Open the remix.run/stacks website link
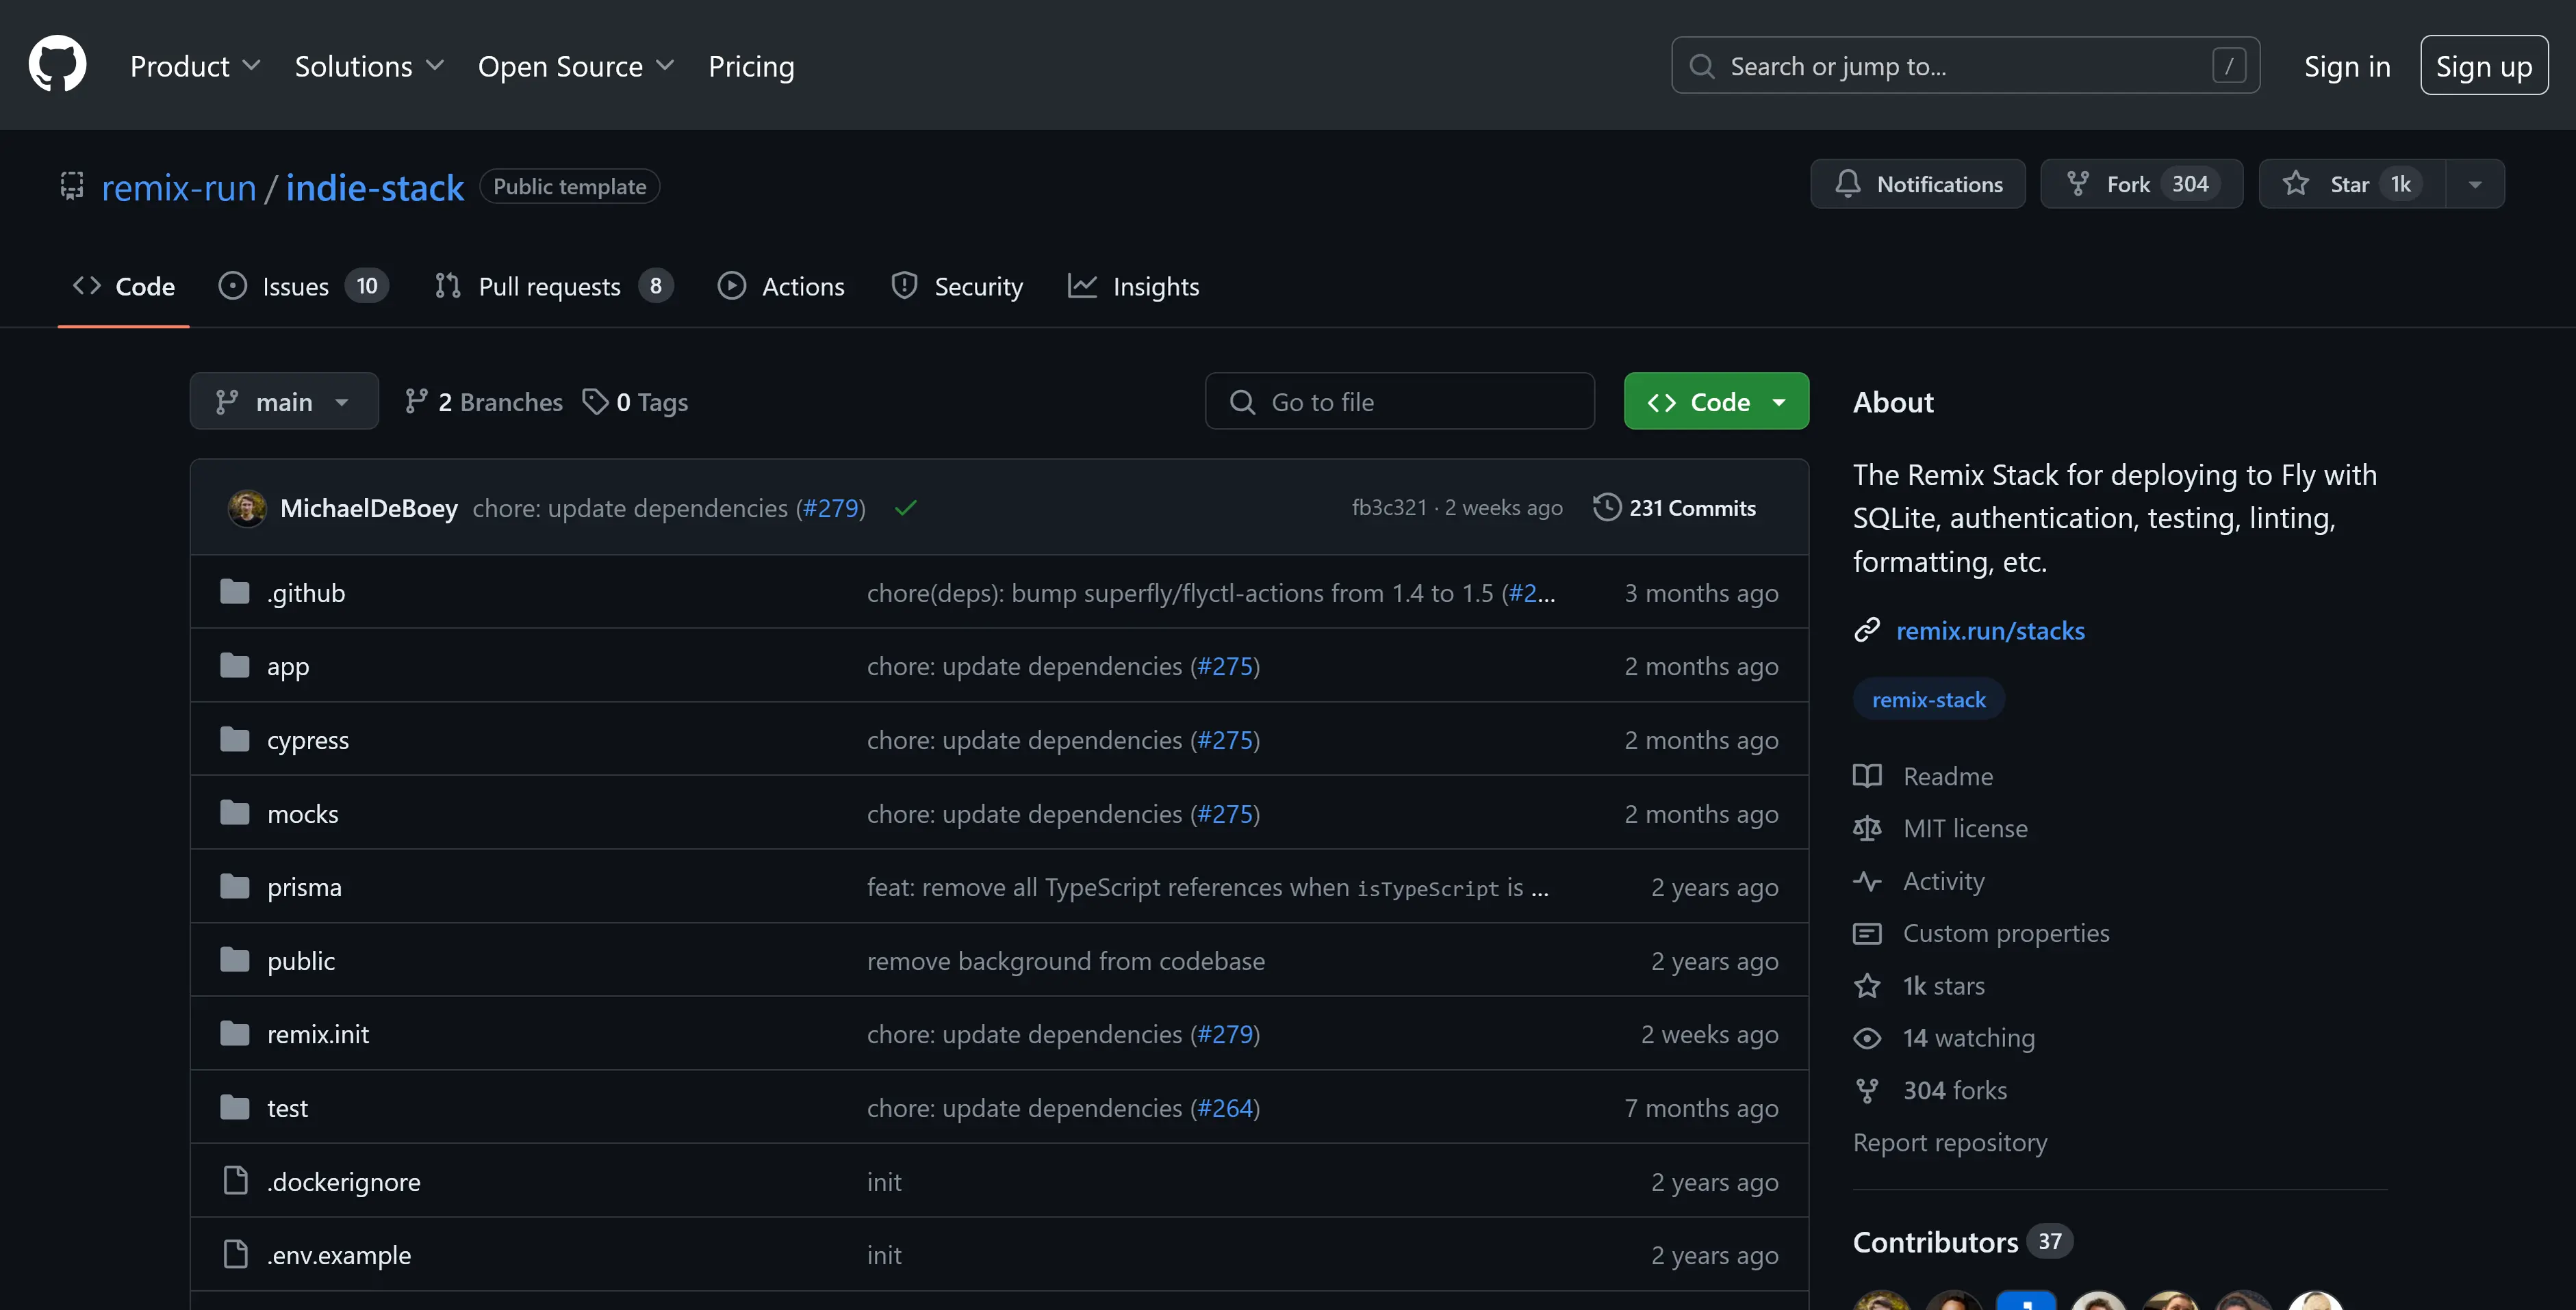The width and height of the screenshot is (2576, 1310). (1990, 631)
